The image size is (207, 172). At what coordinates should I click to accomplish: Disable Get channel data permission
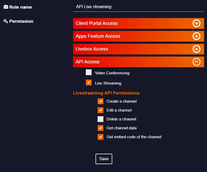tap(100, 128)
